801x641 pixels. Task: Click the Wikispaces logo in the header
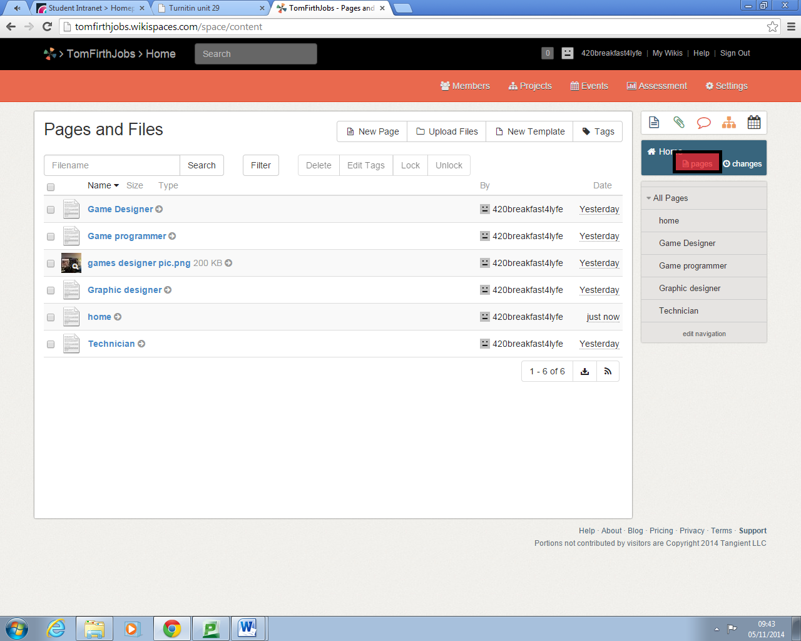pos(49,54)
